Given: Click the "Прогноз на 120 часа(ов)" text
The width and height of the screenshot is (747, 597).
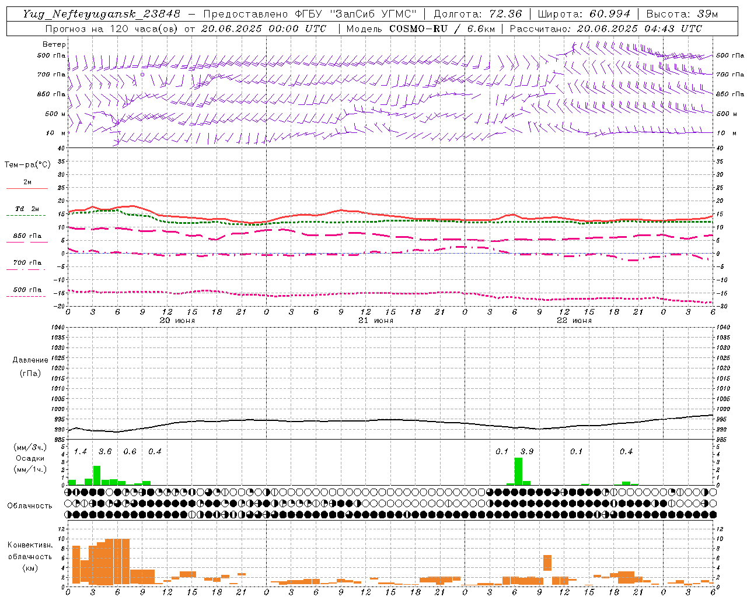Looking at the screenshot, I should (113, 29).
